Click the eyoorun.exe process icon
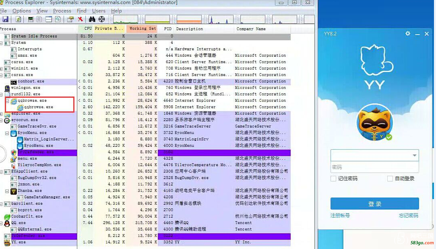This screenshot has height=249, width=436. [x=7, y=120]
